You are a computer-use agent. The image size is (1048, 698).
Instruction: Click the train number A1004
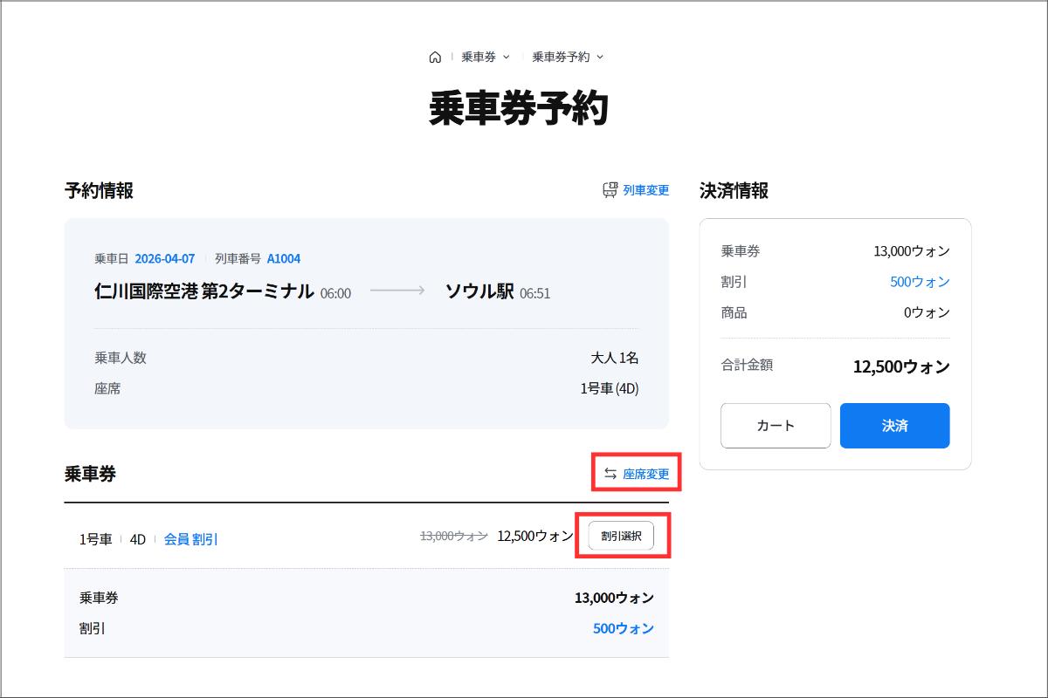point(284,258)
